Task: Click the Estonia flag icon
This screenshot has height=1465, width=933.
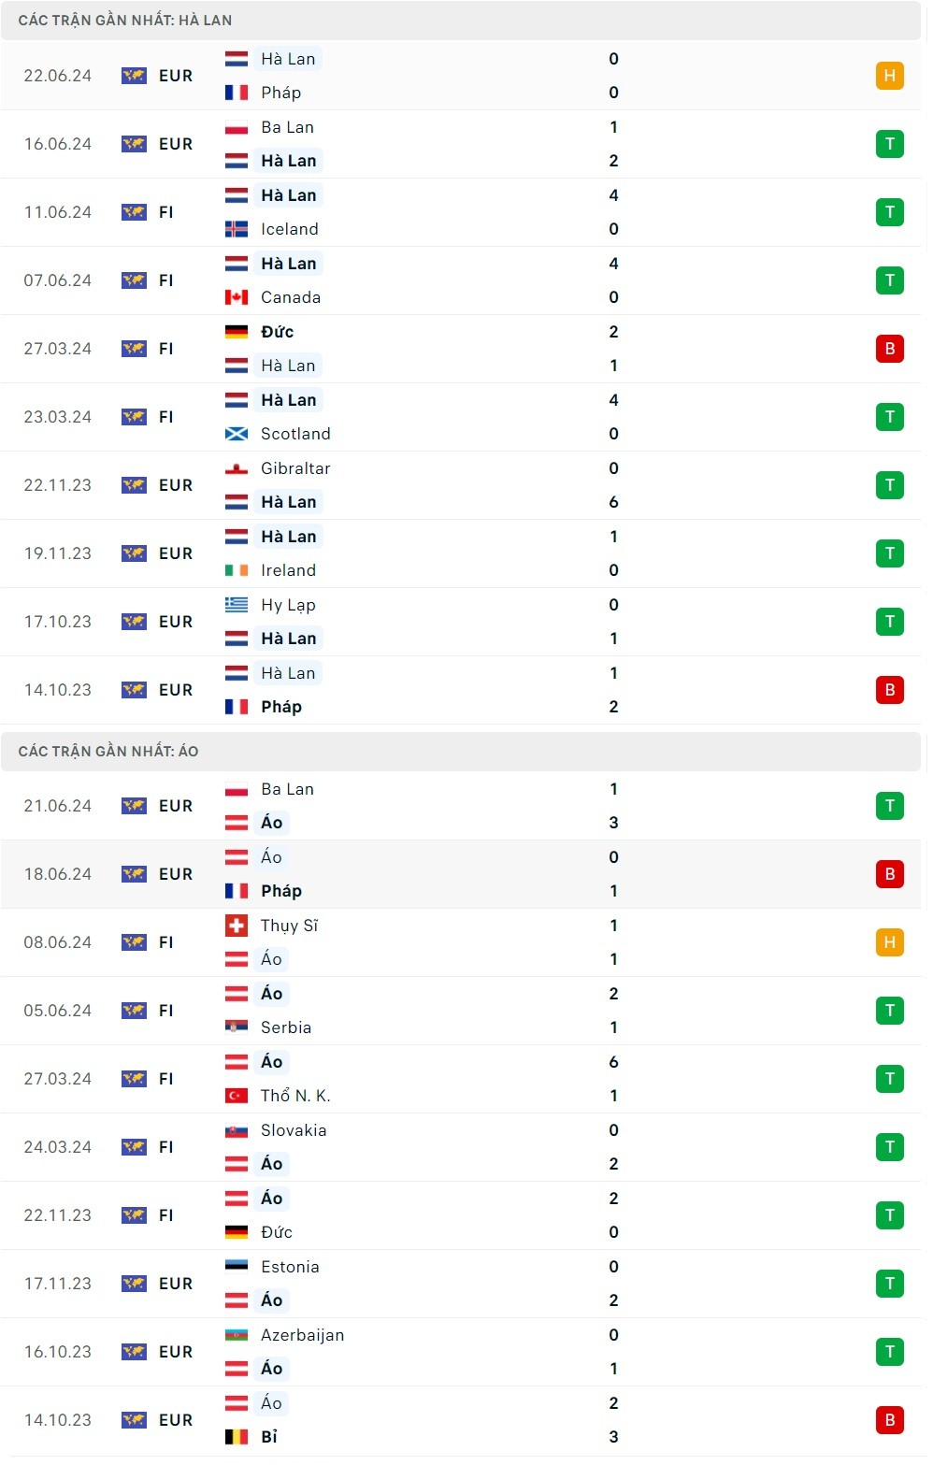Action: [237, 1267]
